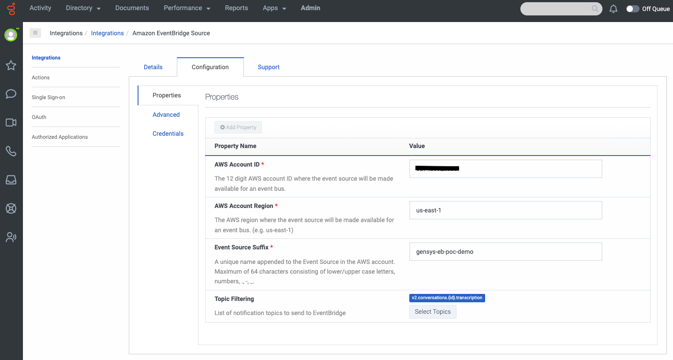
Task: Select the Advanced vertical tab
Action: click(x=166, y=115)
